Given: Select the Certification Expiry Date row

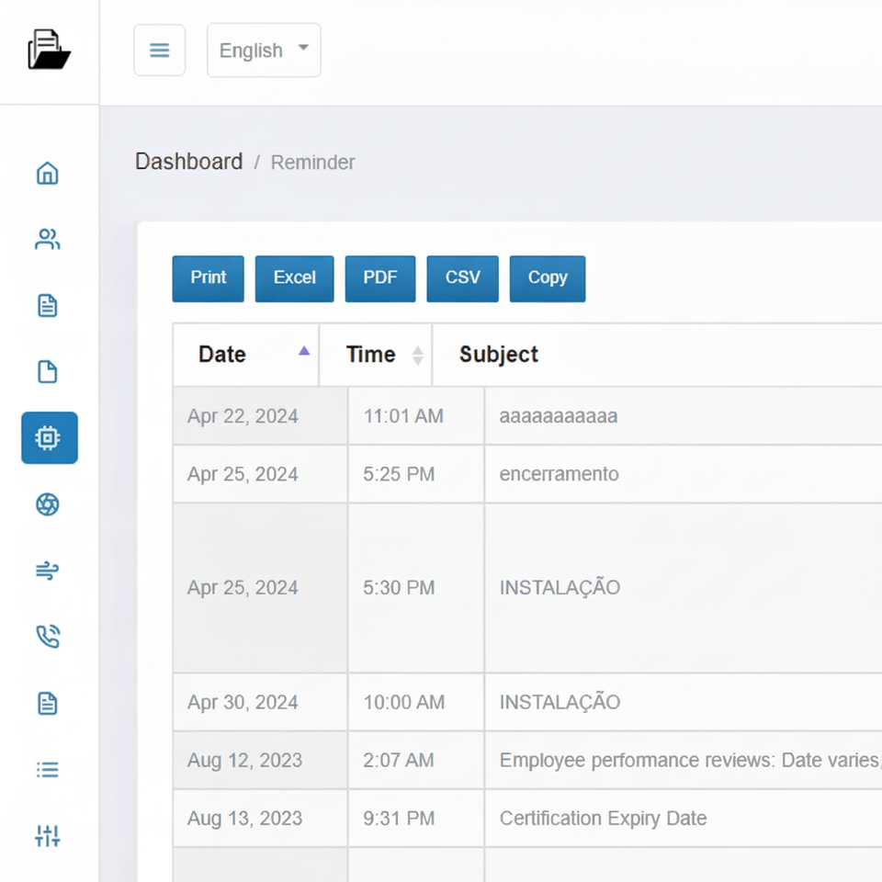Looking at the screenshot, I should (x=603, y=819).
